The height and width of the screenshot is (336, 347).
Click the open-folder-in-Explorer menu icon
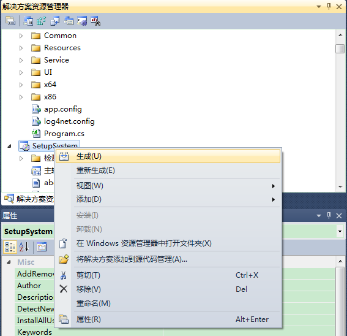(63, 243)
